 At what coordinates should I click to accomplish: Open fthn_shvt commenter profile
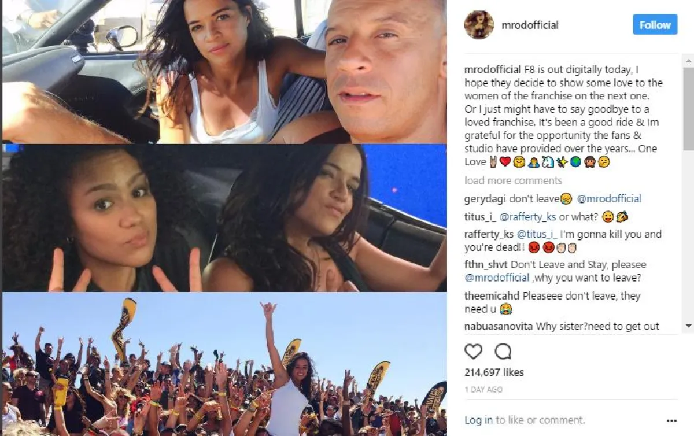(x=486, y=265)
